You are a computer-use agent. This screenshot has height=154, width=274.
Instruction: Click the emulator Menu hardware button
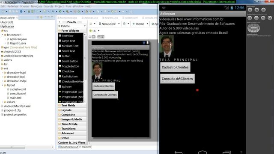coord(256,18)
